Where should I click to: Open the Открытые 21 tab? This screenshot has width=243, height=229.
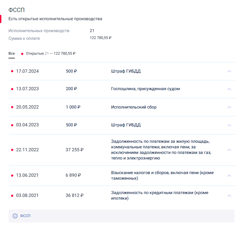[x=50, y=54]
